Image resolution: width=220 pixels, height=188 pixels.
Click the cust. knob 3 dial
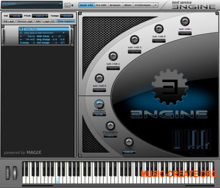pyautogui.click(x=134, y=40)
